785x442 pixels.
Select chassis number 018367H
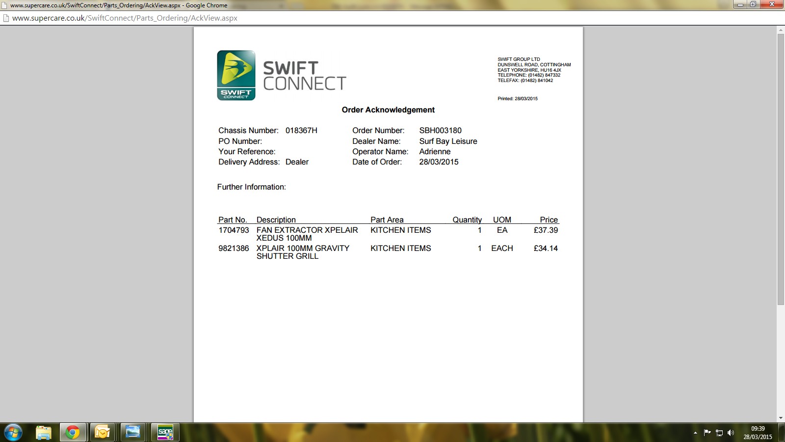[x=301, y=131]
